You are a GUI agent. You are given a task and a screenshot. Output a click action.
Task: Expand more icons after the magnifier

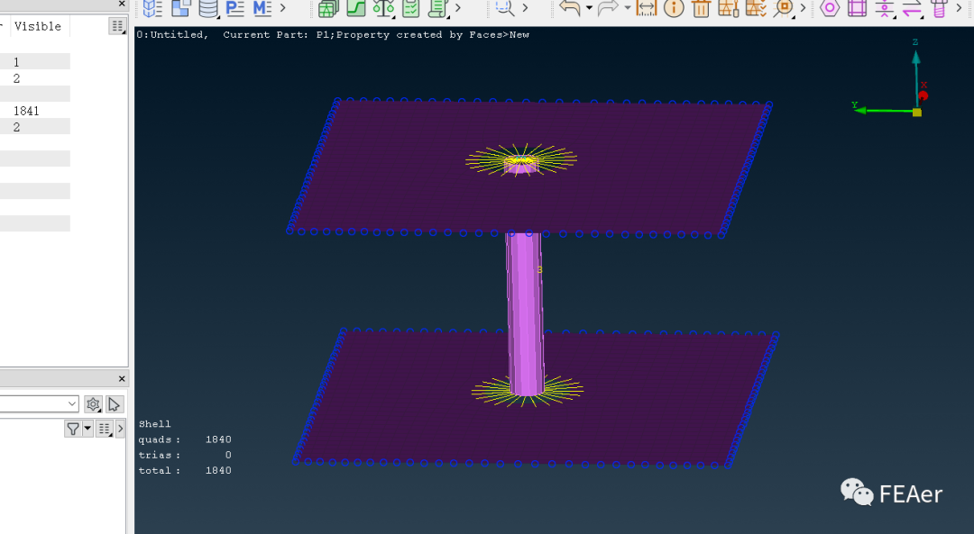pos(525,8)
